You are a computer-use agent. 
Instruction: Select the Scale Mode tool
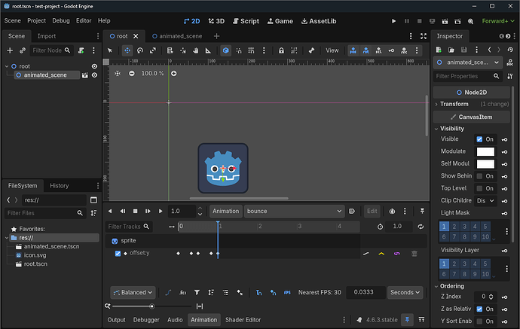tap(152, 50)
